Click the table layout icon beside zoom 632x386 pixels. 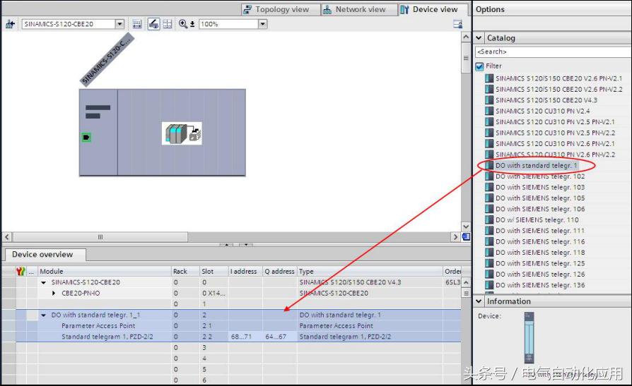click(168, 24)
